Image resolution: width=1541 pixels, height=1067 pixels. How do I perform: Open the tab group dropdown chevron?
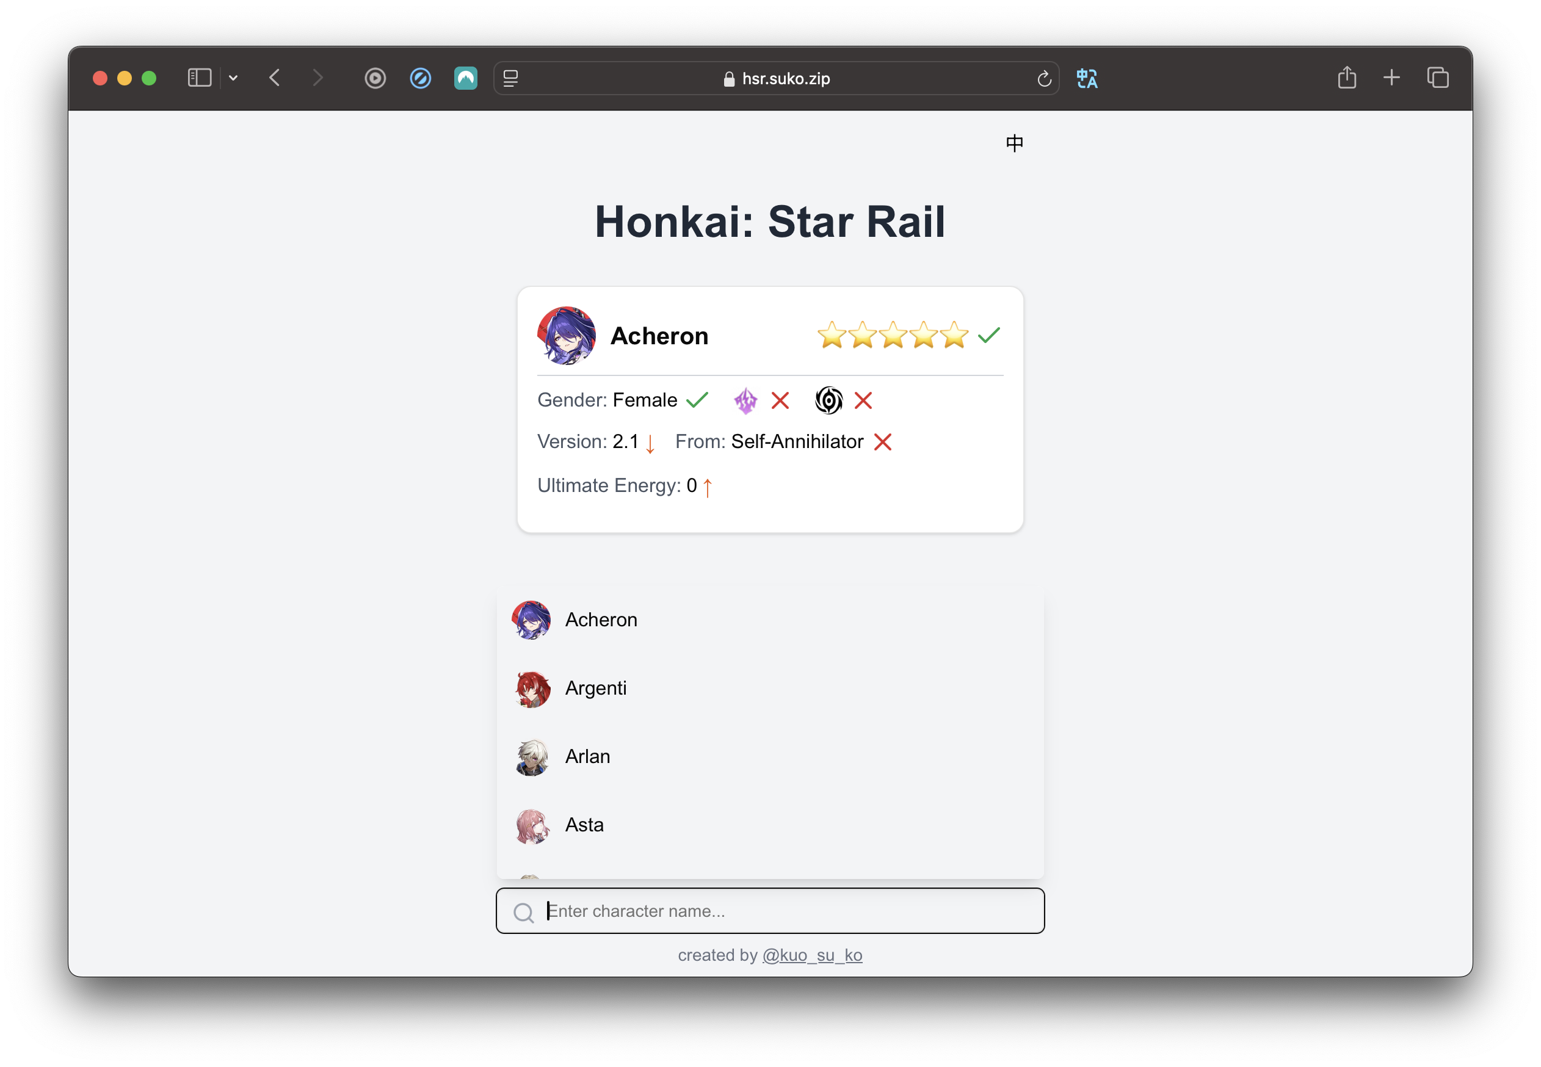click(233, 78)
